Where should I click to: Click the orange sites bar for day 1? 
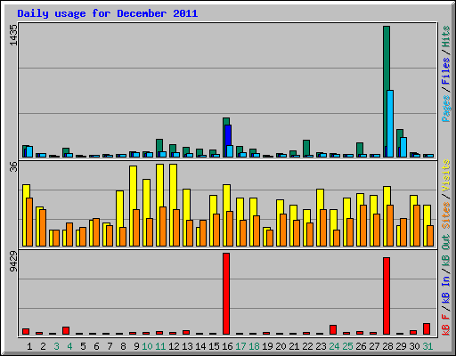click(29, 222)
